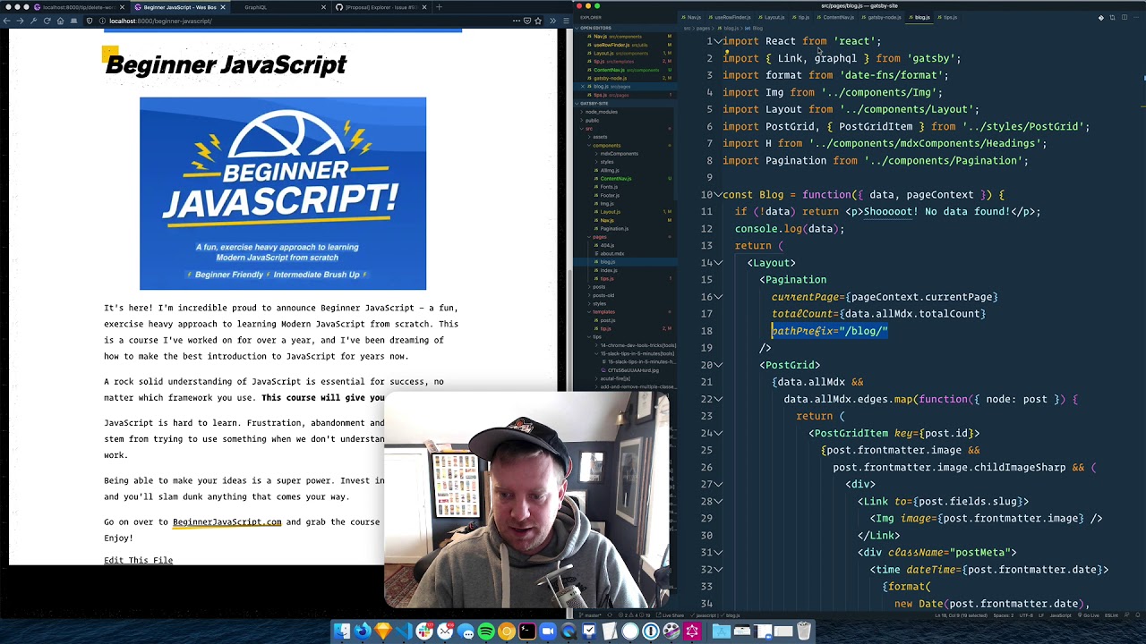Viewport: 1146px width, 644px height.
Task: Collapse the Layout block at line 14
Action: pos(718,262)
